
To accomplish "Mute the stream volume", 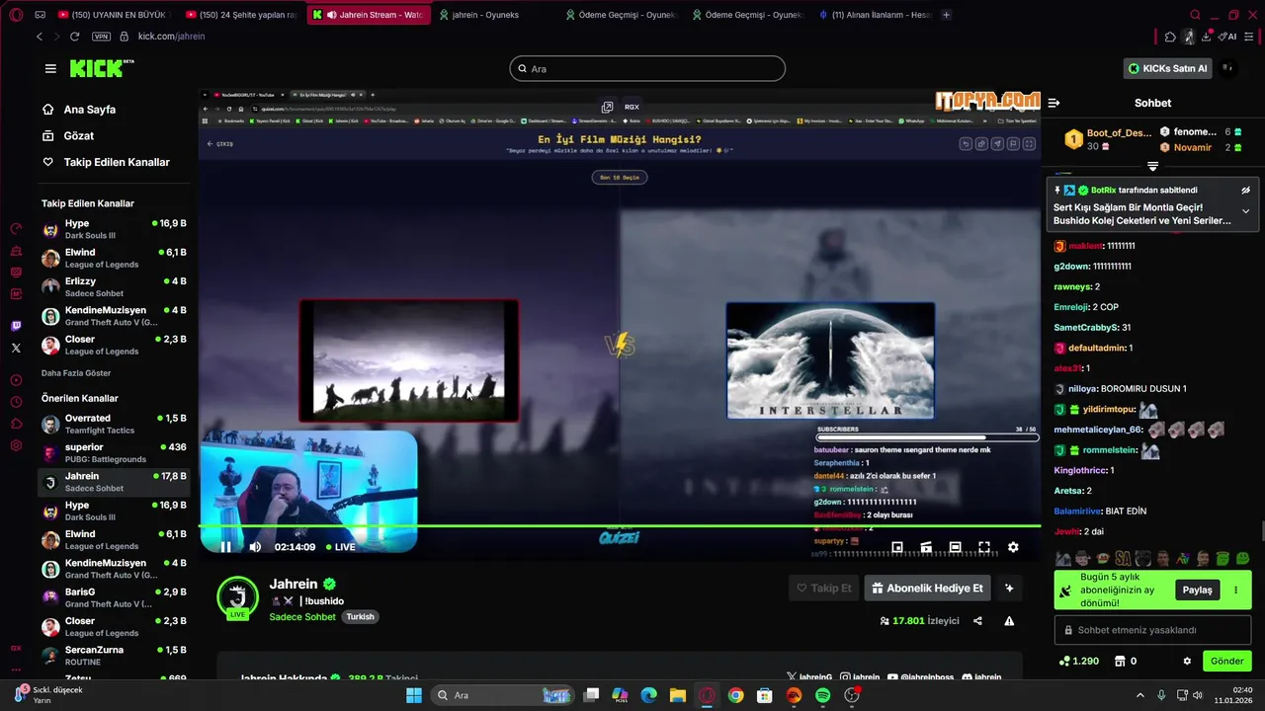I will point(255,547).
